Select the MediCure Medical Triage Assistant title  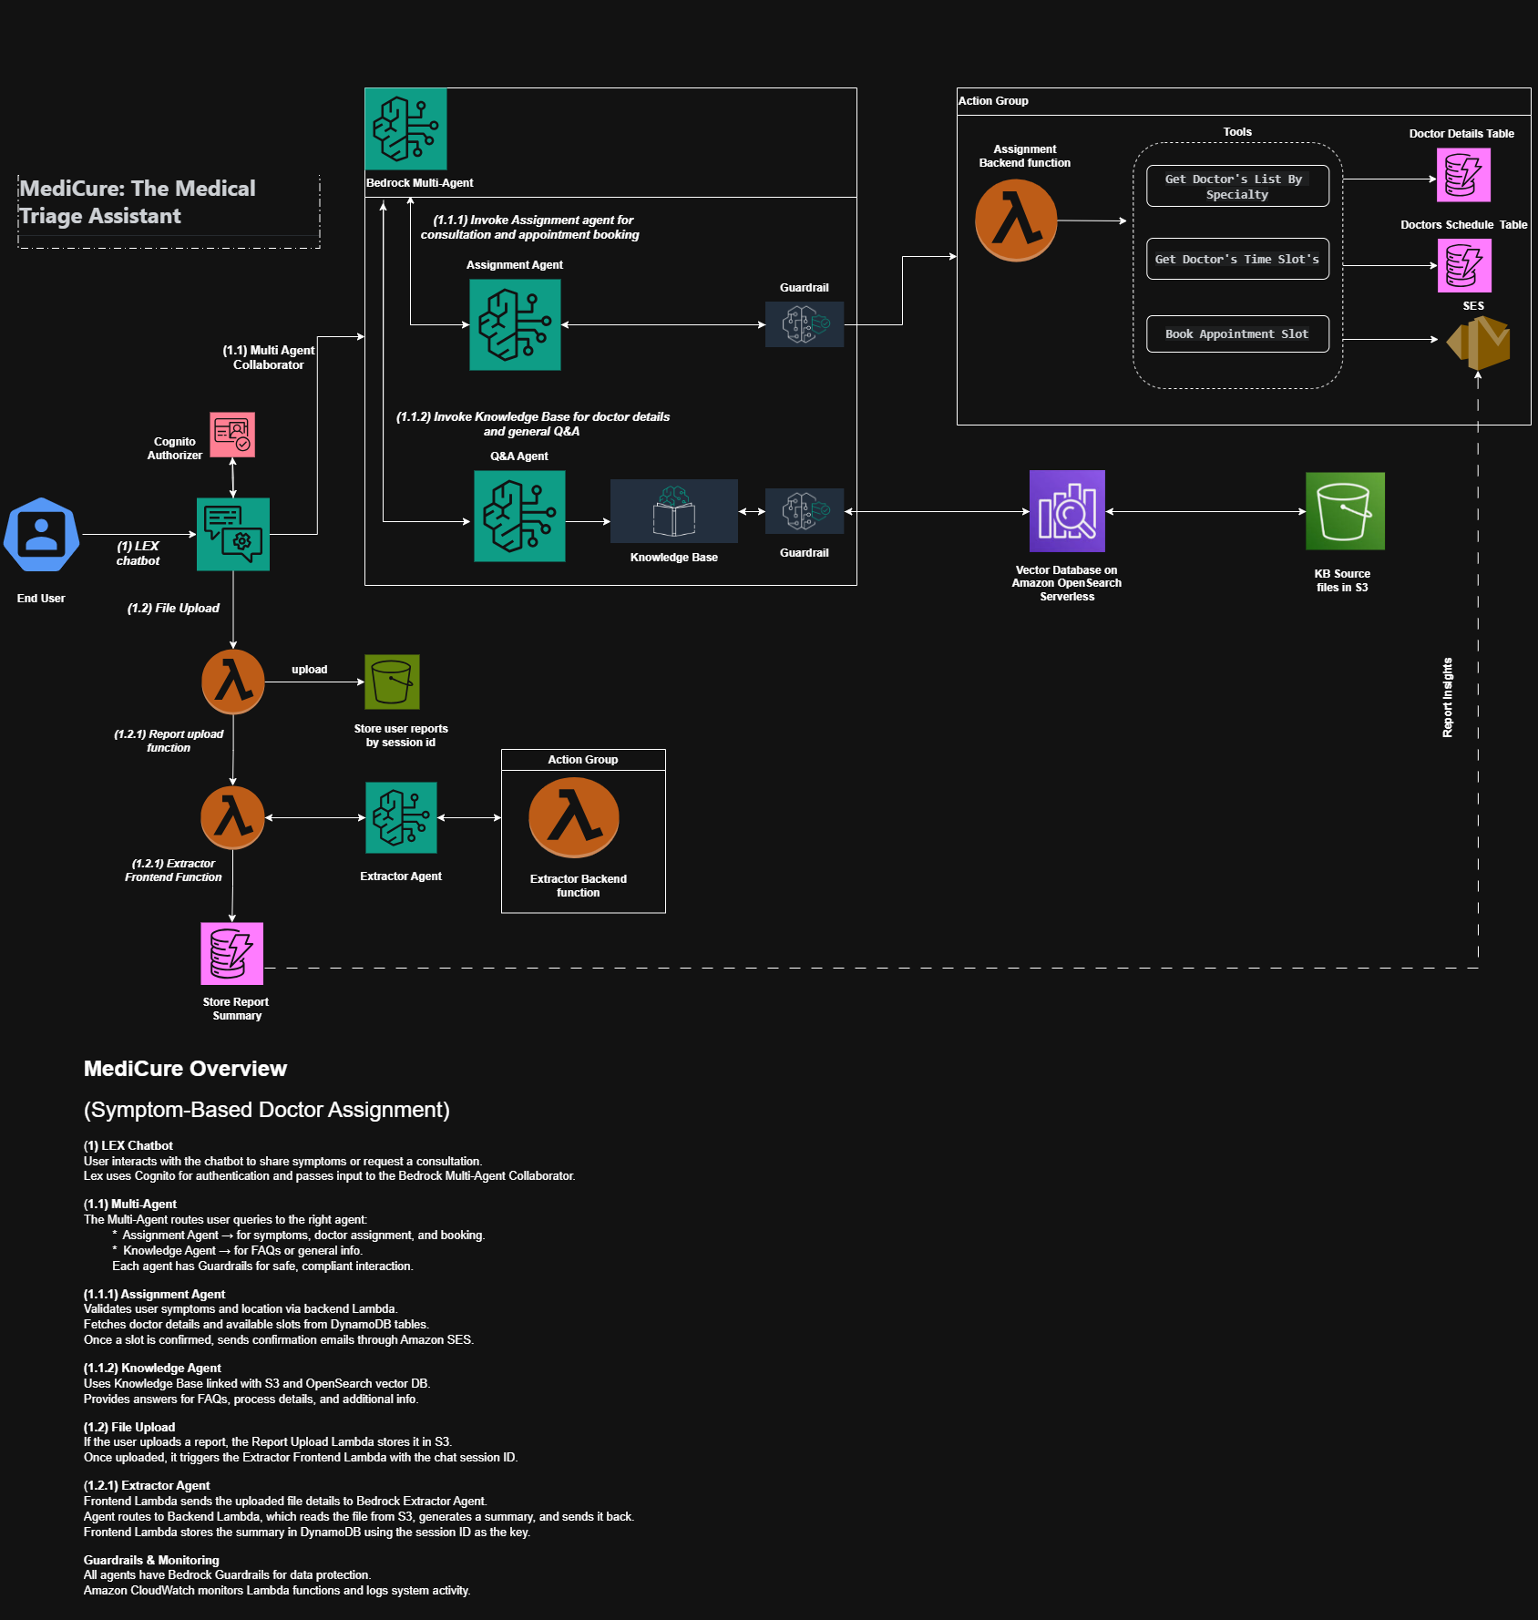pos(138,202)
